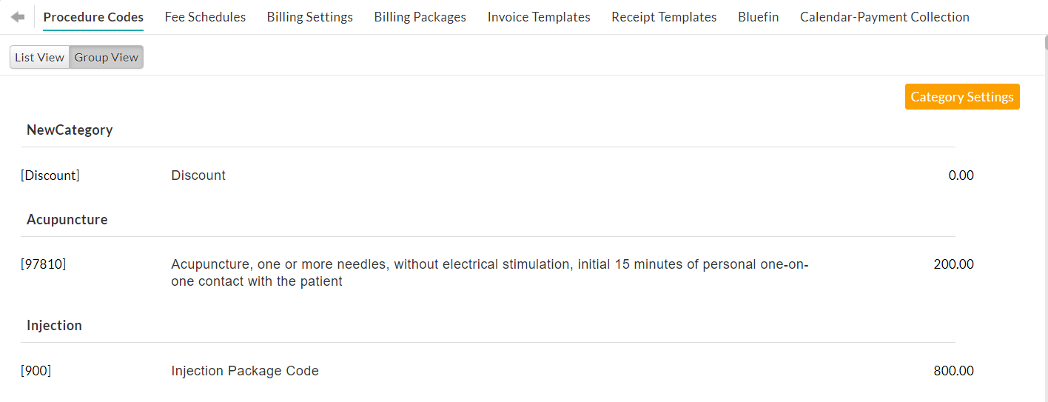Screen dimensions: 1048x402
Task: Click the back arrow icon
Action: coord(18,17)
